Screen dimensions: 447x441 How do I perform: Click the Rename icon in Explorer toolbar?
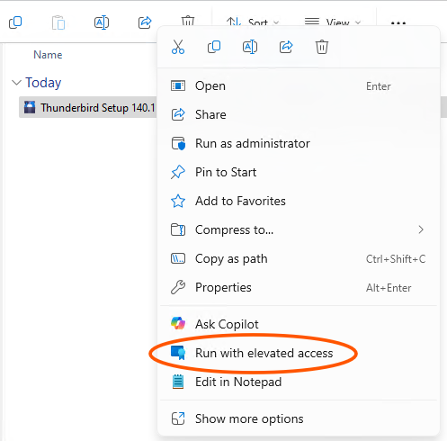point(102,22)
